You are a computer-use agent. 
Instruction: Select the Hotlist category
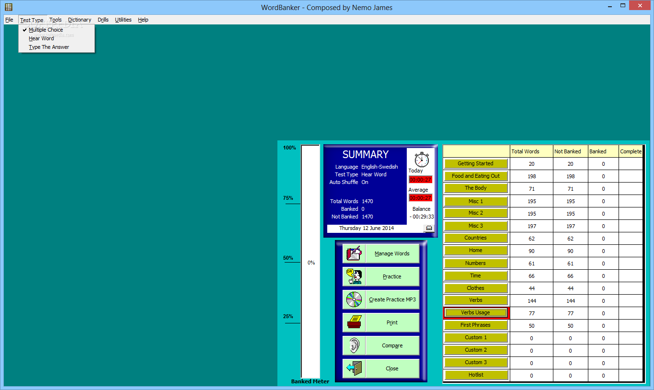pos(476,375)
